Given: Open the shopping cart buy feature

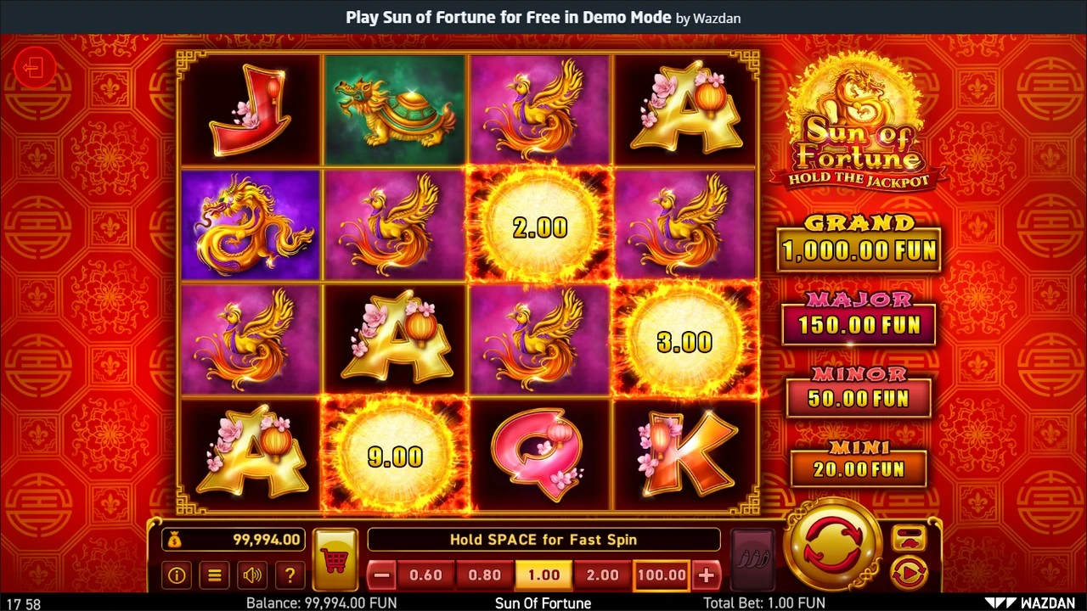Looking at the screenshot, I should [x=335, y=560].
